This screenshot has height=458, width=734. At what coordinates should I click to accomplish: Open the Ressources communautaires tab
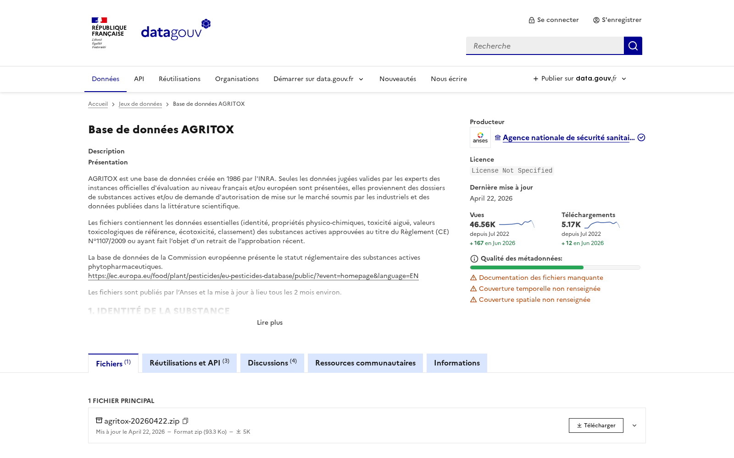tap(365, 363)
